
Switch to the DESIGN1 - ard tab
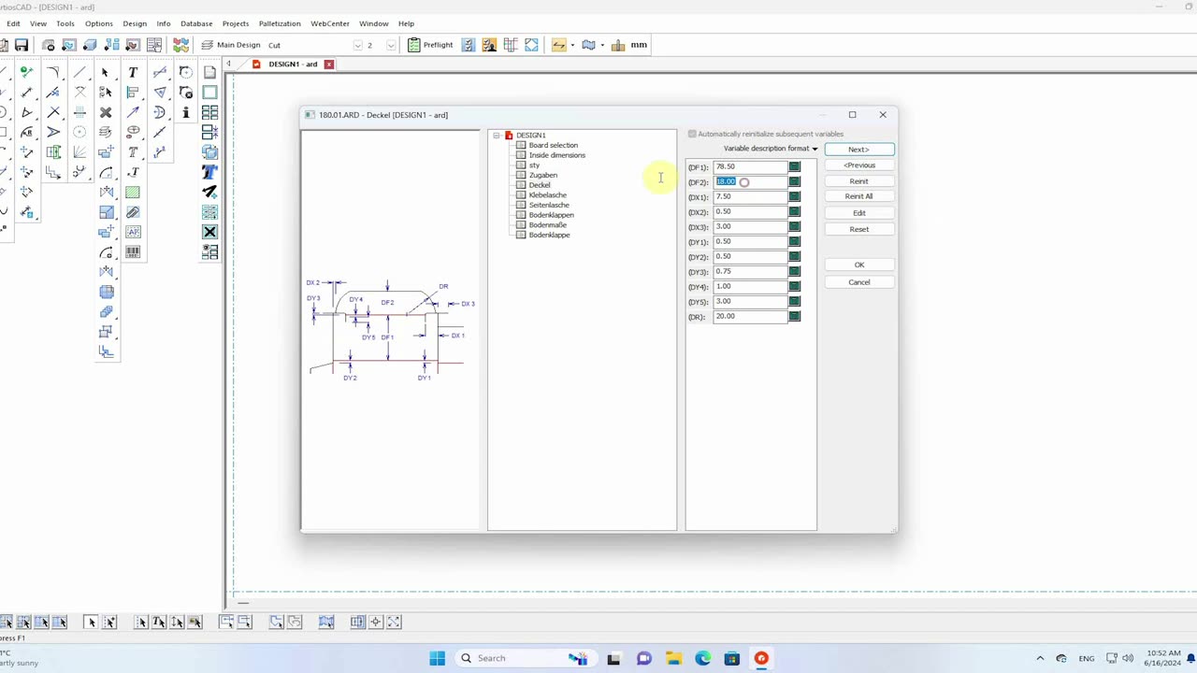point(293,64)
